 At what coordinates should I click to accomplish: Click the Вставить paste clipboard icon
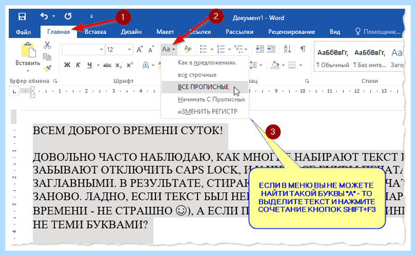click(28, 50)
